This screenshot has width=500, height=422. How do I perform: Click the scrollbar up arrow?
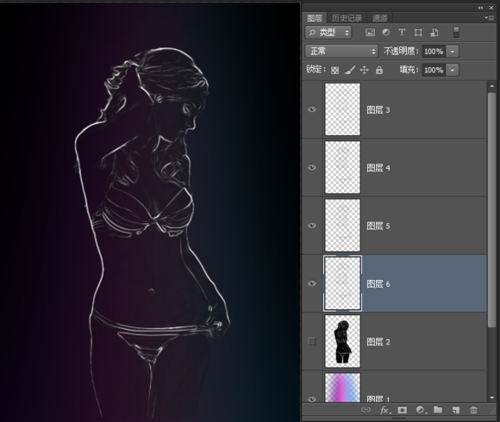click(491, 86)
